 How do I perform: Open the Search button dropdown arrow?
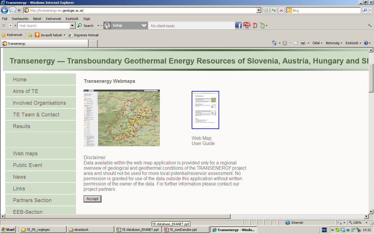[98, 26]
